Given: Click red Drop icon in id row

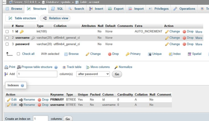Looking at the screenshot, I should click(184, 32).
